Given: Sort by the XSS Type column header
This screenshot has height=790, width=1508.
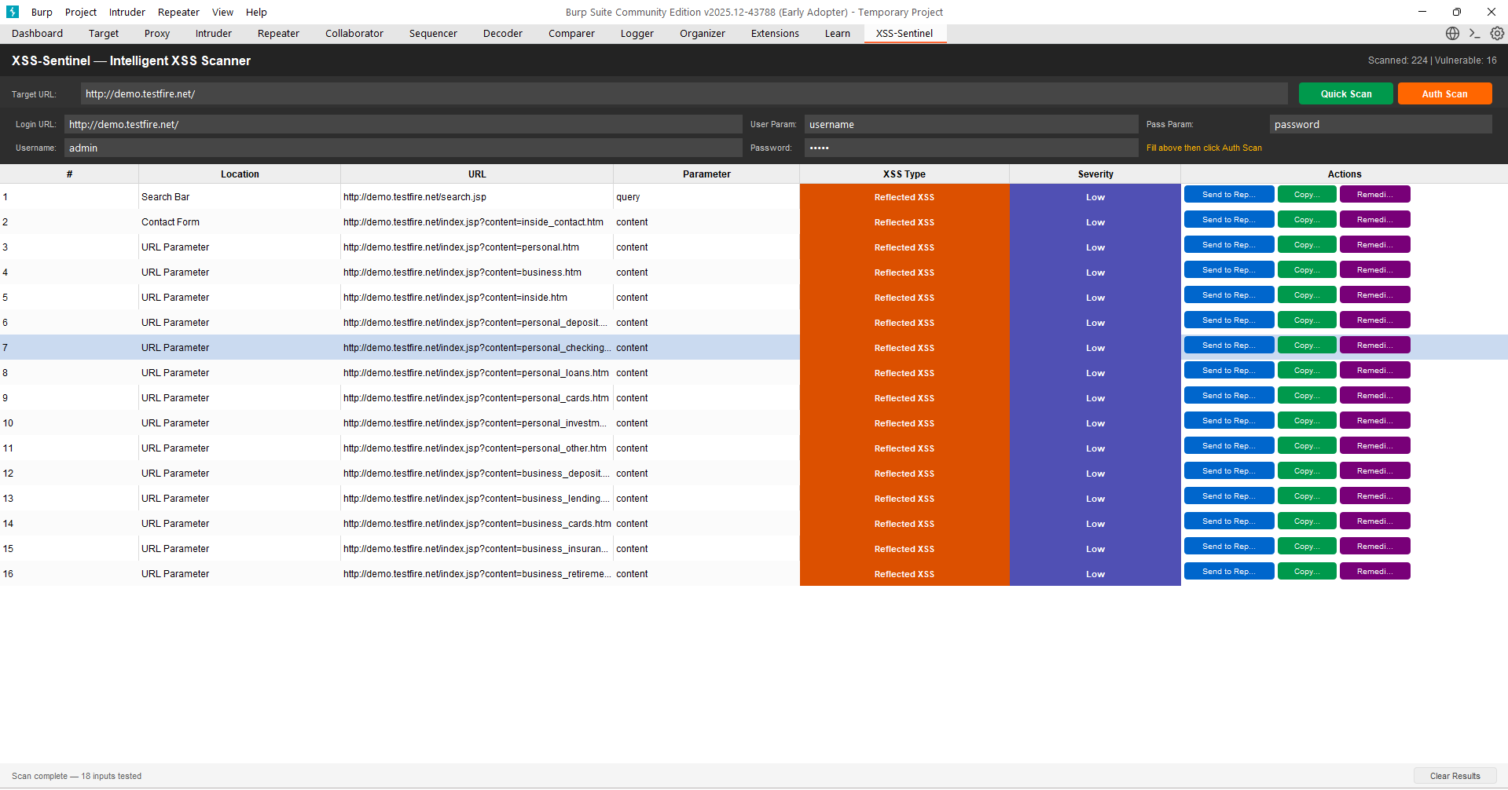Looking at the screenshot, I should 904,174.
